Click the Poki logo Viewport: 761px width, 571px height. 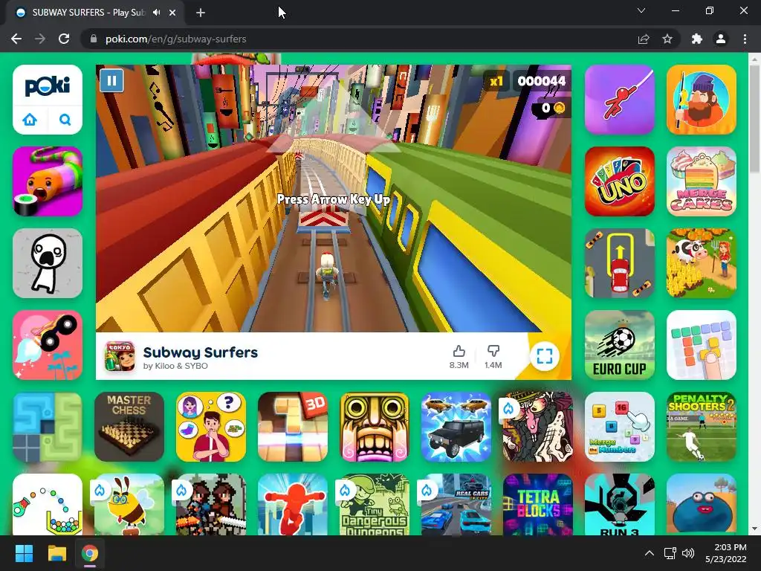47,86
